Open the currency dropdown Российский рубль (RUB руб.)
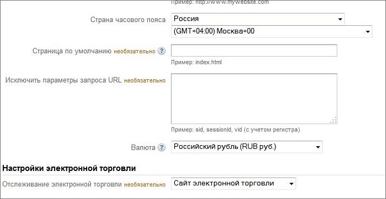386x199 pixels. tap(246, 147)
